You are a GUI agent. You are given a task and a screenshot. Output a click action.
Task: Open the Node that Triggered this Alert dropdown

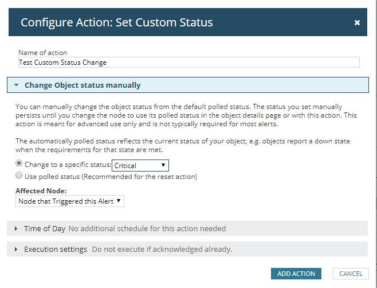coord(70,201)
